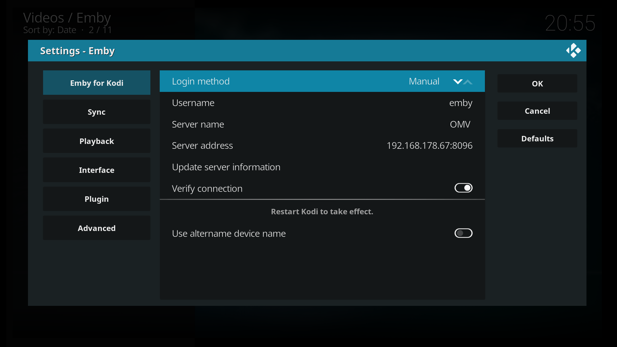Edit the Username field showing emby
Image resolution: width=617 pixels, height=347 pixels.
click(x=322, y=103)
